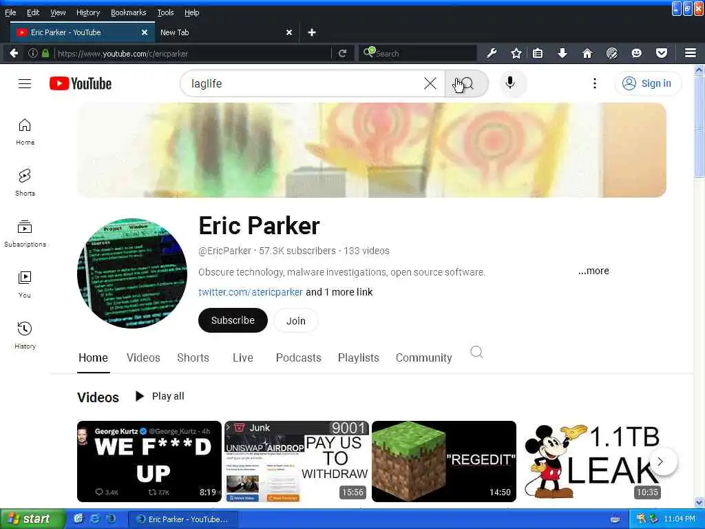
Task: Open the PAY US TO WITHDRAW video
Action: click(x=297, y=461)
